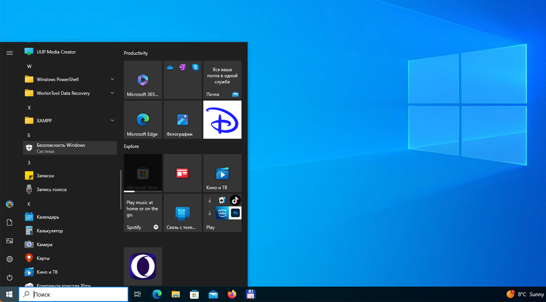The image size is (546, 302).
Task: Launch Калькулятор from the app list
Action: [70, 231]
